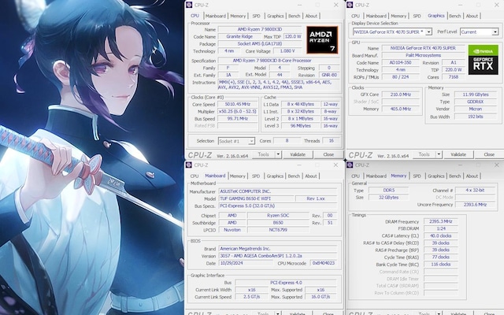
Task: Select Graphics tab in the Motherboard window
Action: [x=275, y=176]
